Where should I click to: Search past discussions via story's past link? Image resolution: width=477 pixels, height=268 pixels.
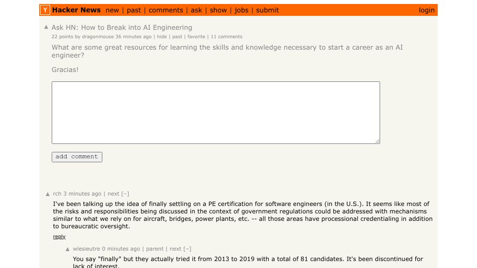click(x=177, y=37)
